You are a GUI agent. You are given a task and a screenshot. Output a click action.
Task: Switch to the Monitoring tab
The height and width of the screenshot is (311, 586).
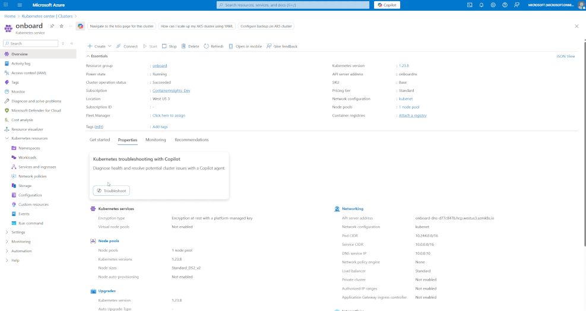click(156, 140)
